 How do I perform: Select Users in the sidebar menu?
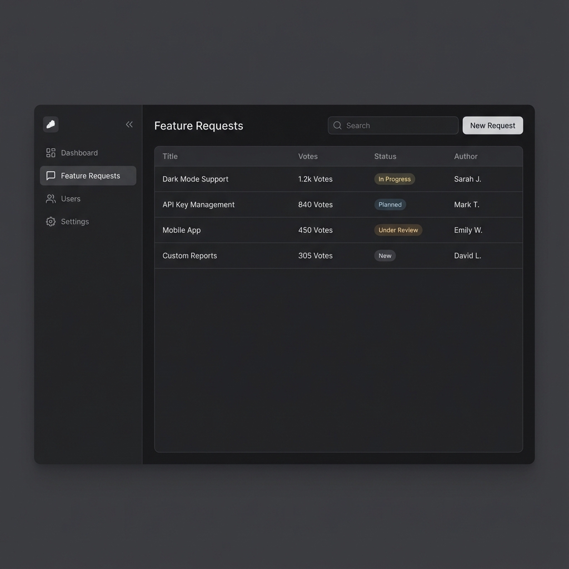(71, 199)
